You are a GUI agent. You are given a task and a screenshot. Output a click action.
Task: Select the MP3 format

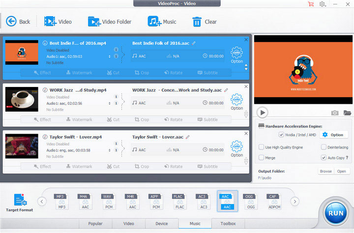click(61, 201)
